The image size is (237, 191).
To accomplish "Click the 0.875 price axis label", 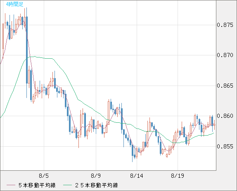I will point(225,25).
